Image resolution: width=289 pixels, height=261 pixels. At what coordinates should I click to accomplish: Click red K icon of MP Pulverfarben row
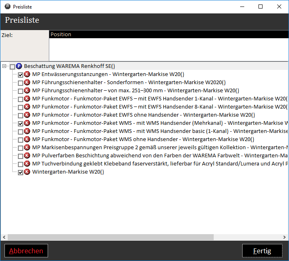[27, 155]
